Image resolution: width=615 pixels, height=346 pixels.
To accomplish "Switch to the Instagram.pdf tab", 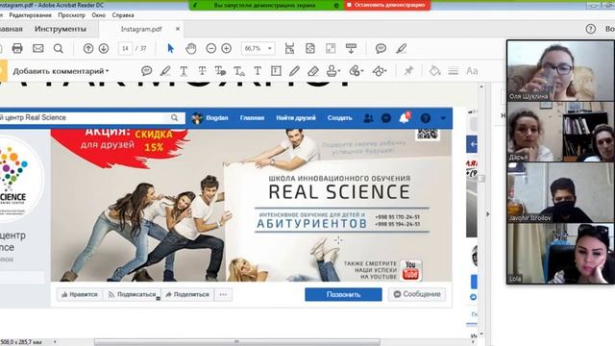I will 141,29.
